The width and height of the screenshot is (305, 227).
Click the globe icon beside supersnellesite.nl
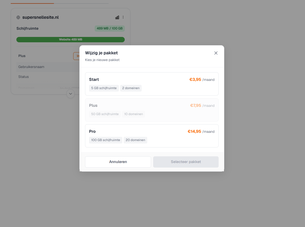pyautogui.click(x=18, y=17)
